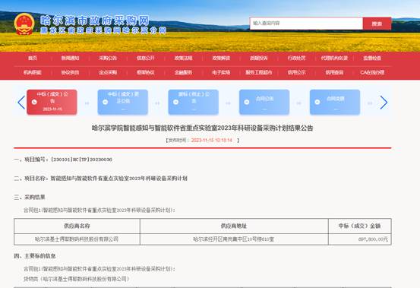Open the 信用公示 menu item
This screenshot has height=288, width=420.
coord(296,72)
